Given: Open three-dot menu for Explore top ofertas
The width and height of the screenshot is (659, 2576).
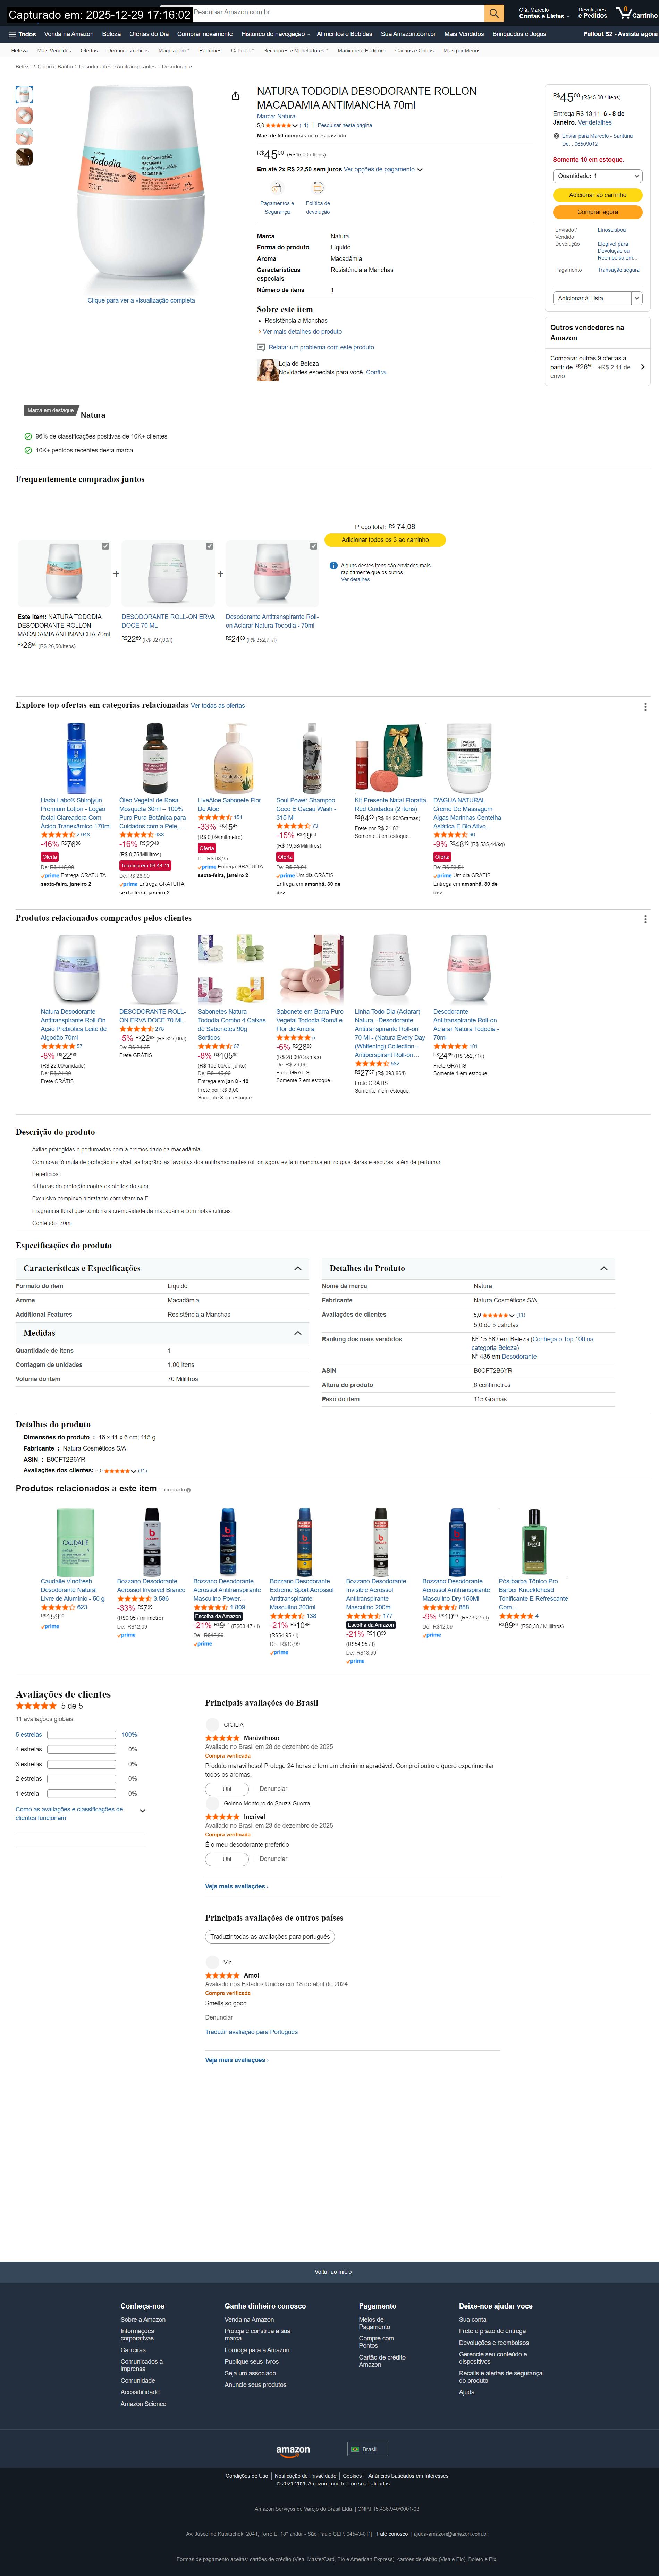Looking at the screenshot, I should (x=645, y=706).
